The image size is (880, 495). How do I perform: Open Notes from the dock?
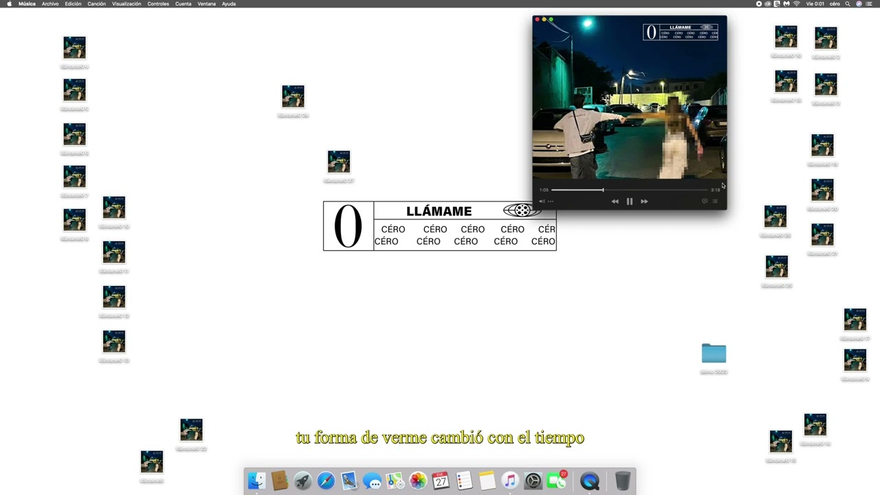(487, 481)
